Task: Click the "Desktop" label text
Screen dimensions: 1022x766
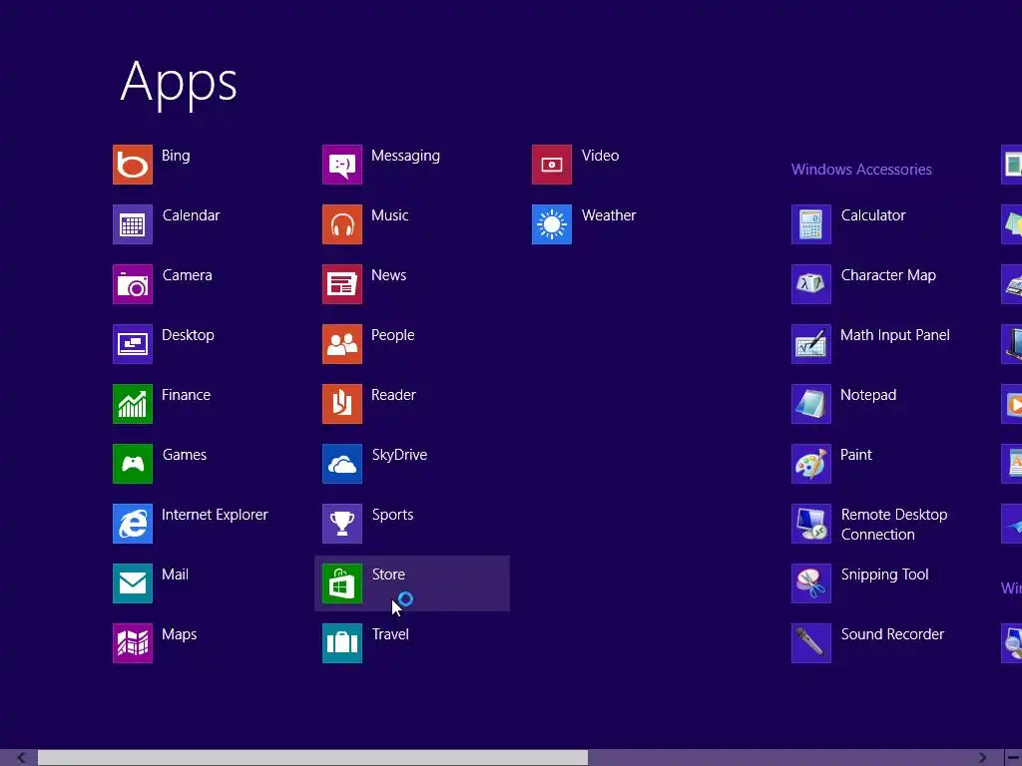Action: pyautogui.click(x=188, y=335)
